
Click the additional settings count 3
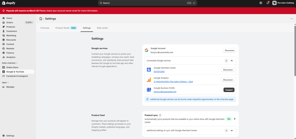226,131
